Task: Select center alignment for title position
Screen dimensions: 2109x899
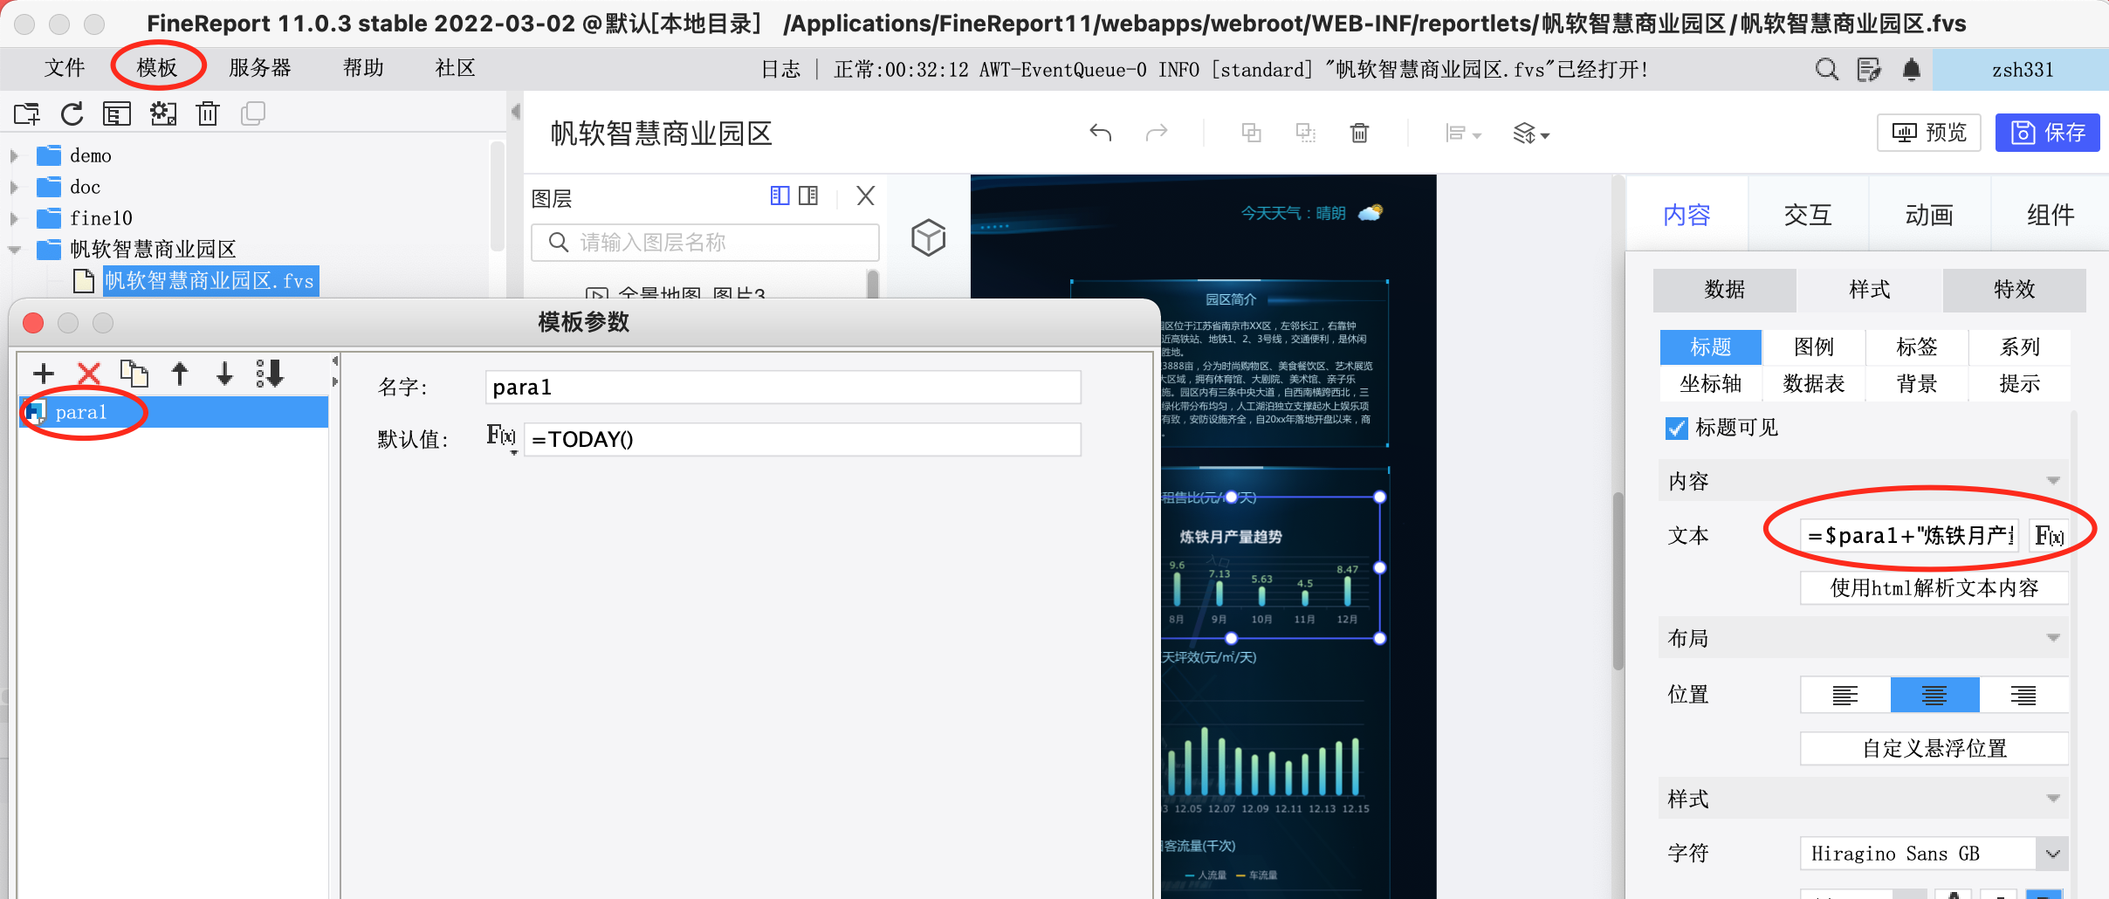Action: (1934, 695)
